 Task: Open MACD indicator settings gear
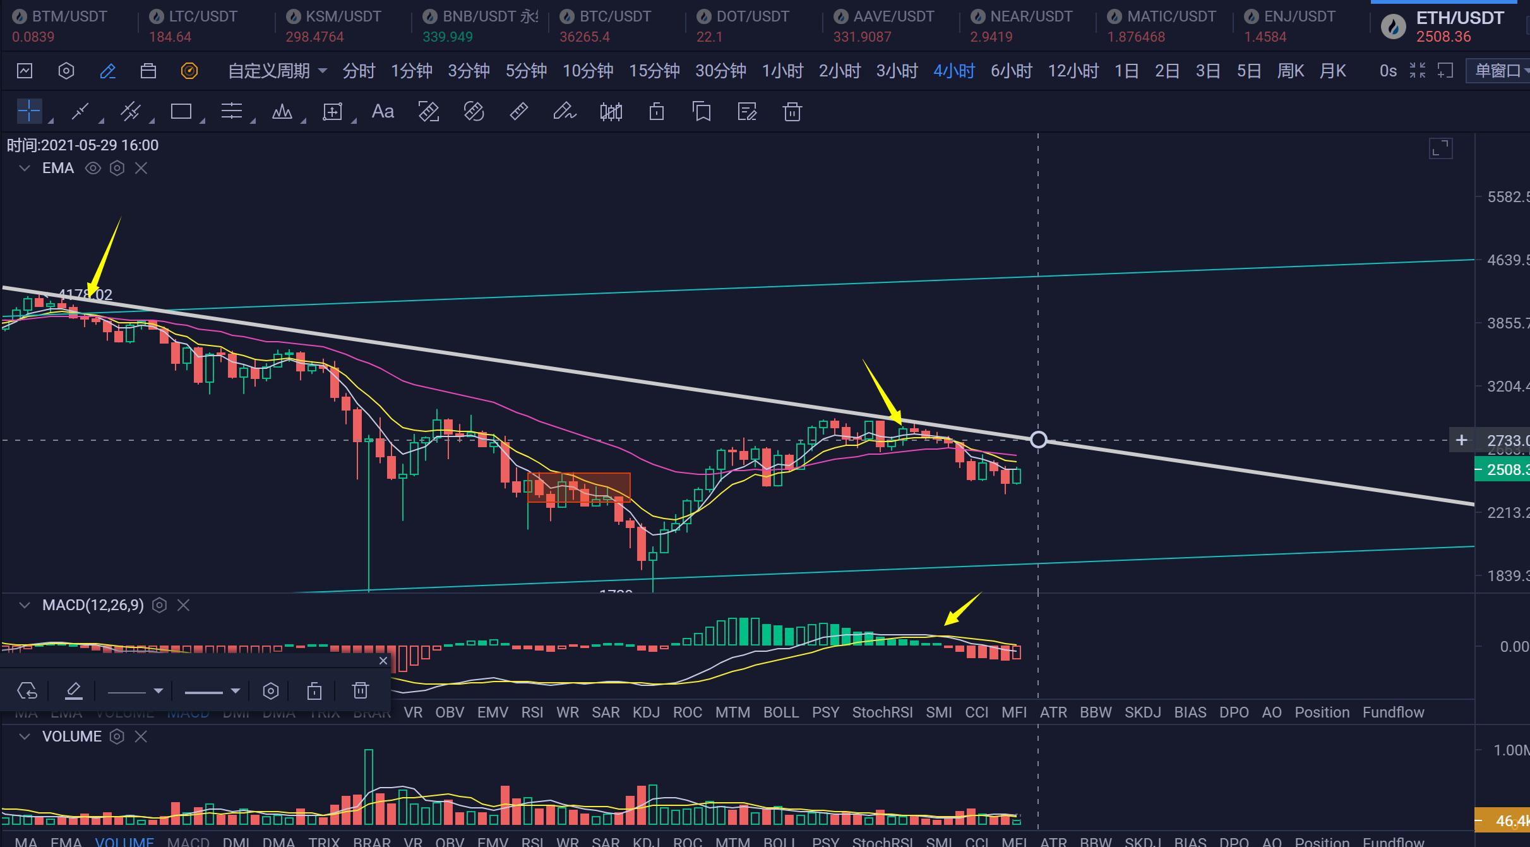click(160, 605)
